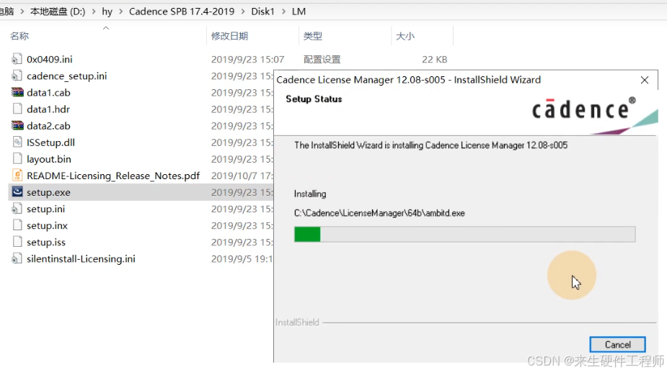The width and height of the screenshot is (667, 372).
Task: Expand chevron after Cadence SPB 17.4-2019 breadcrumb
Action: click(243, 12)
